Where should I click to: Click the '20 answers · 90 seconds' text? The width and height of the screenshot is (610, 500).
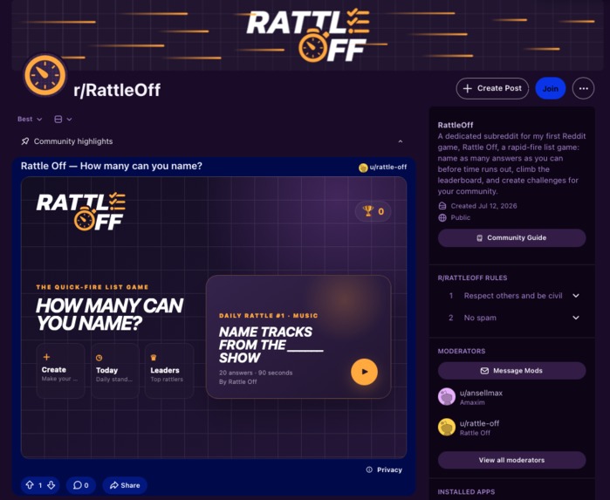pos(256,373)
